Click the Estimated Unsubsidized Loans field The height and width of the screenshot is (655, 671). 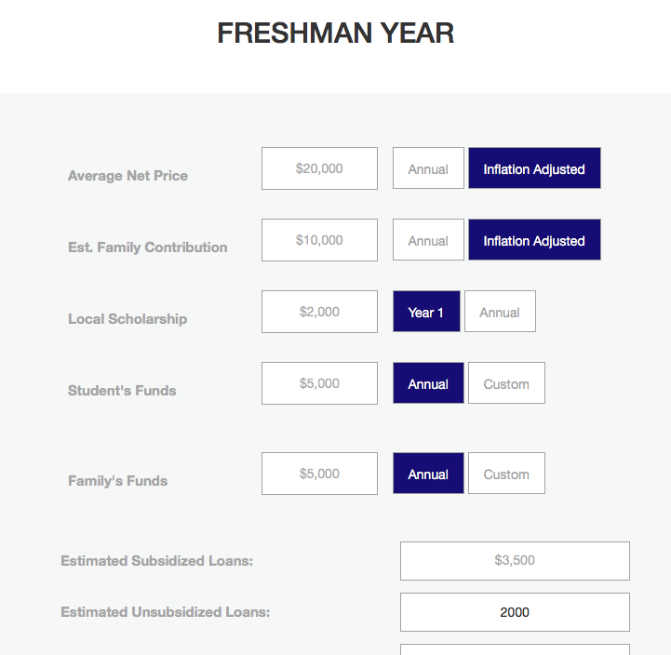point(515,612)
